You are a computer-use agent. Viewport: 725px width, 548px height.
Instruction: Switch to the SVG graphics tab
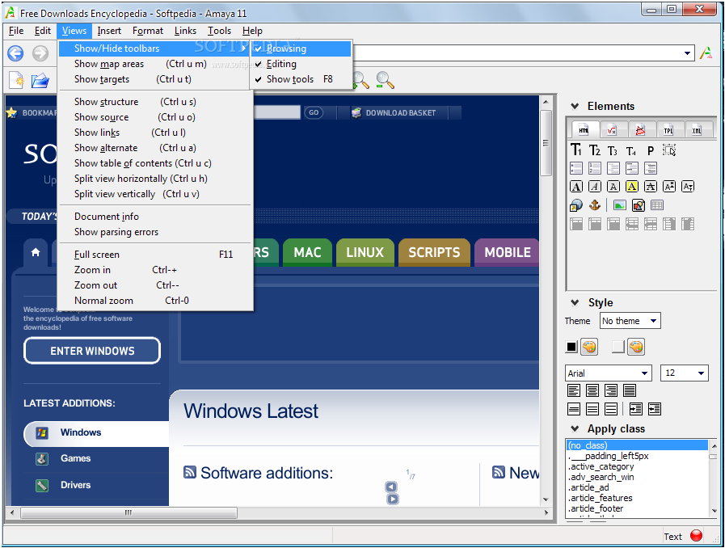(640, 131)
